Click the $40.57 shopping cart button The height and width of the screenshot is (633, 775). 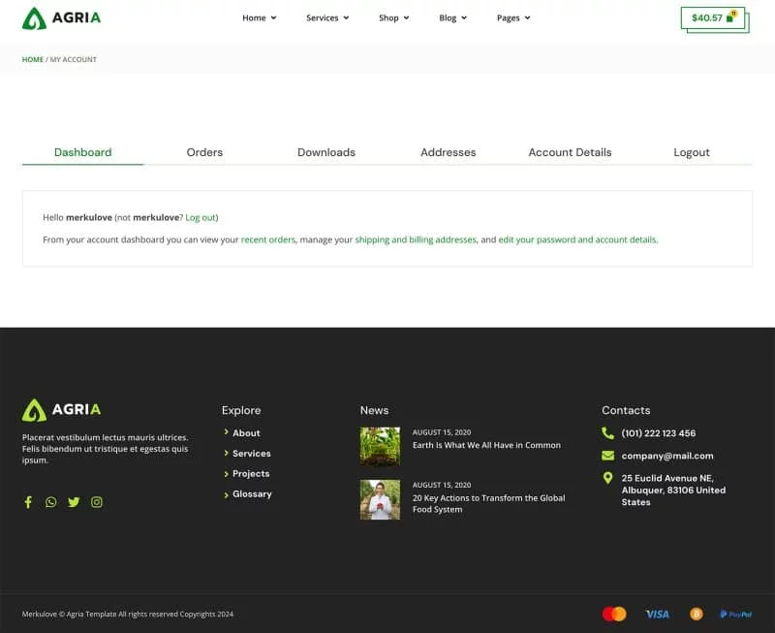click(712, 17)
